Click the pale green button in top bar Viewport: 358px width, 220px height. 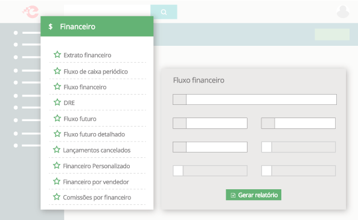click(332, 34)
